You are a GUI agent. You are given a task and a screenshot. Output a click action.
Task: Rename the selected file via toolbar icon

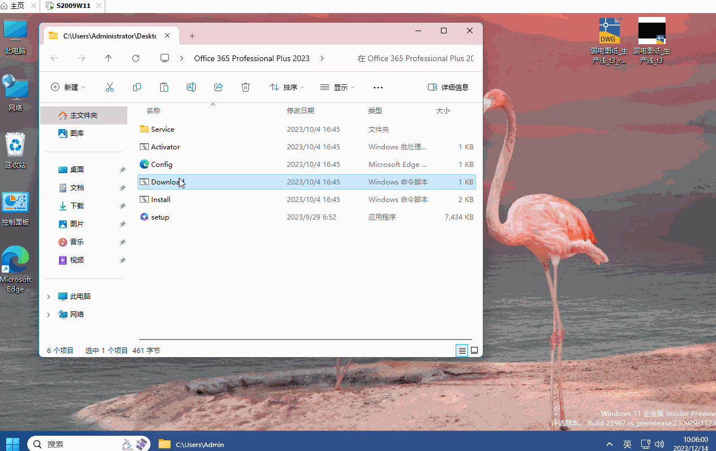coord(191,87)
